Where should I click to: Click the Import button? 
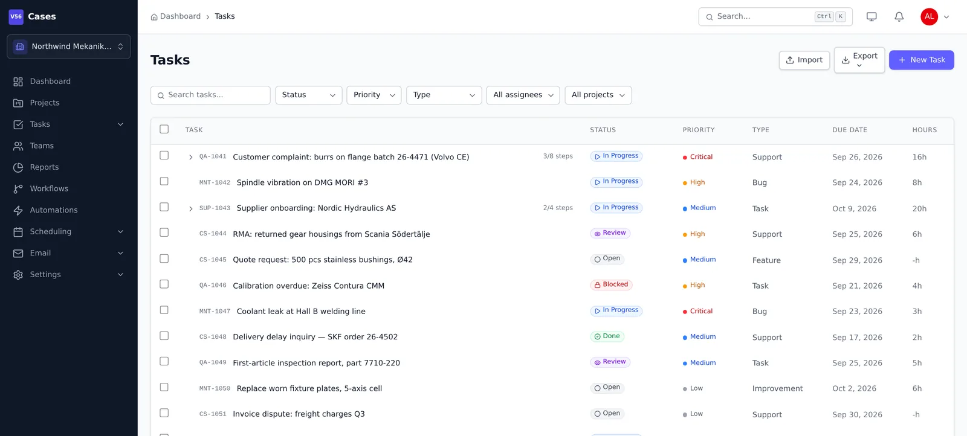tap(804, 60)
